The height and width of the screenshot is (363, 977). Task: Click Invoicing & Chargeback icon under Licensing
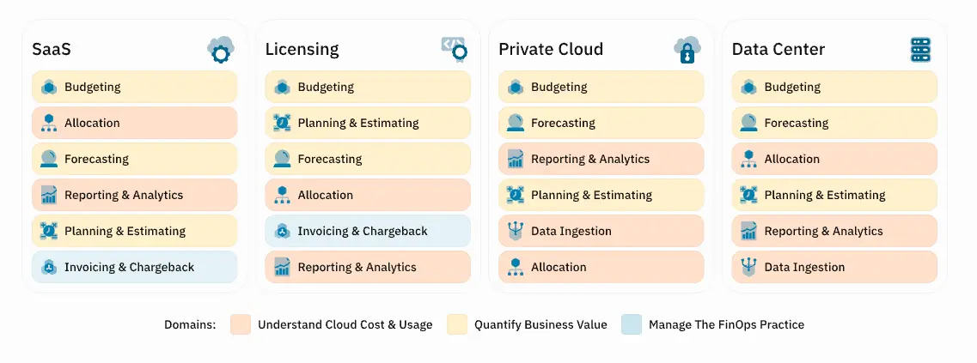[282, 231]
